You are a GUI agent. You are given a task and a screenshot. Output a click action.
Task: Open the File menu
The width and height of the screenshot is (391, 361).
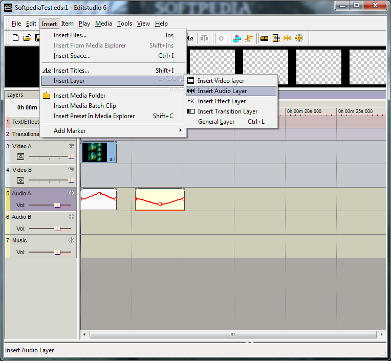(x=16, y=24)
